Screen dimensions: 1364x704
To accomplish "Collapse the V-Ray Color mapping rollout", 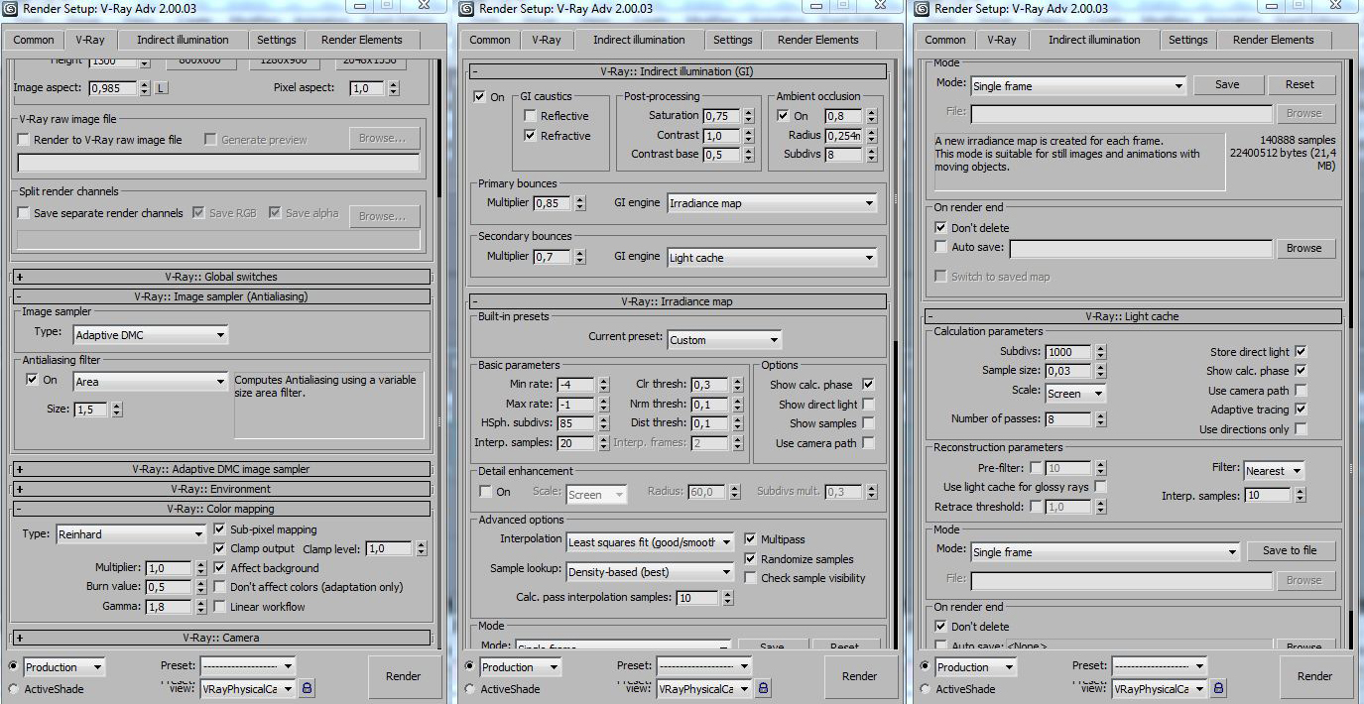I will (x=221, y=509).
